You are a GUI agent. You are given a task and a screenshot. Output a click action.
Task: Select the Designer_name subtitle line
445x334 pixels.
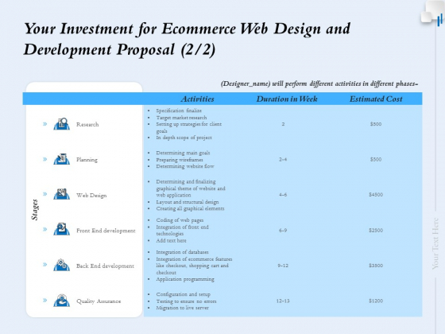pyautogui.click(x=319, y=83)
